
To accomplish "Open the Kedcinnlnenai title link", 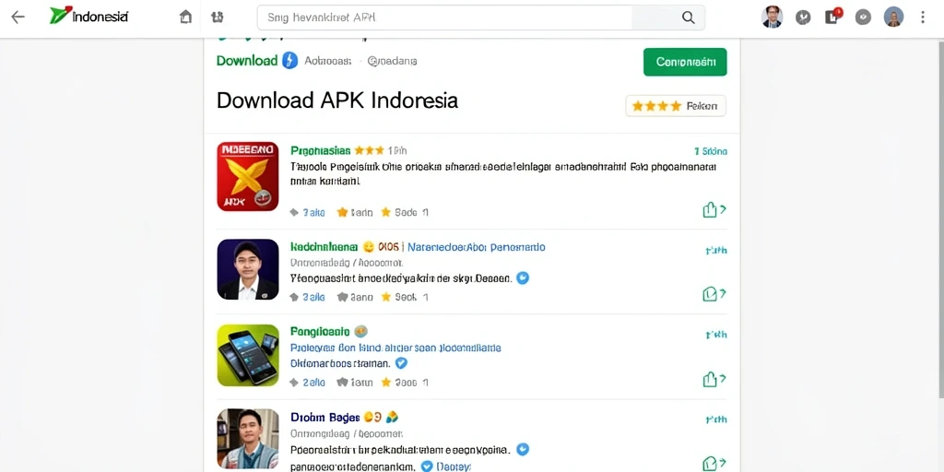I will 324,247.
